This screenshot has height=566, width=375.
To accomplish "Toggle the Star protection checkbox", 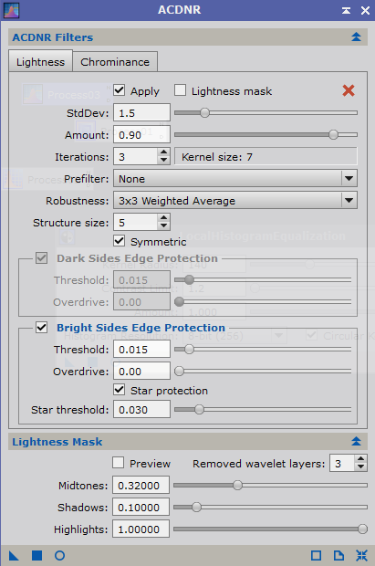I will point(120,390).
